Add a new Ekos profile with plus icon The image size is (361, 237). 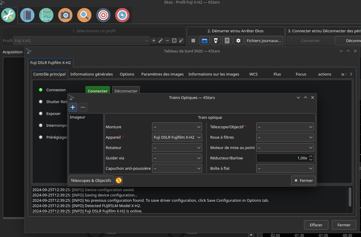point(154,41)
